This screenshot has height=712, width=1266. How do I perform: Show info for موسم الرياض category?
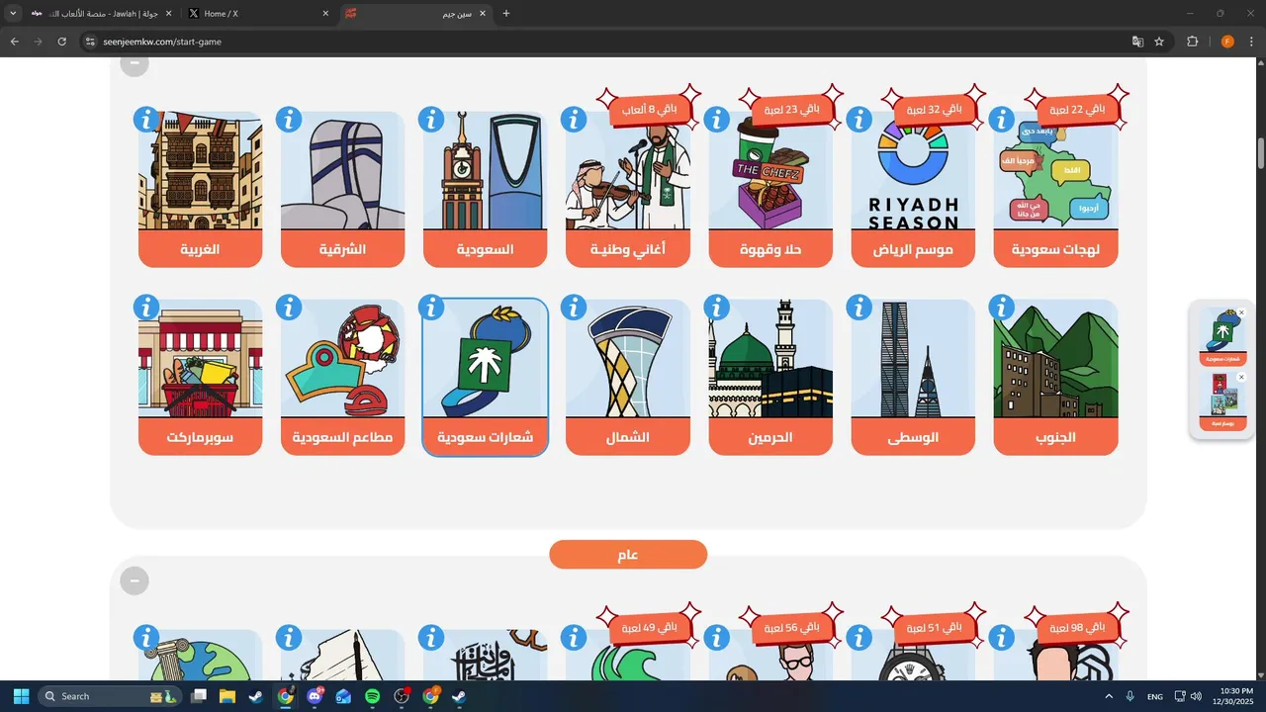click(x=859, y=120)
